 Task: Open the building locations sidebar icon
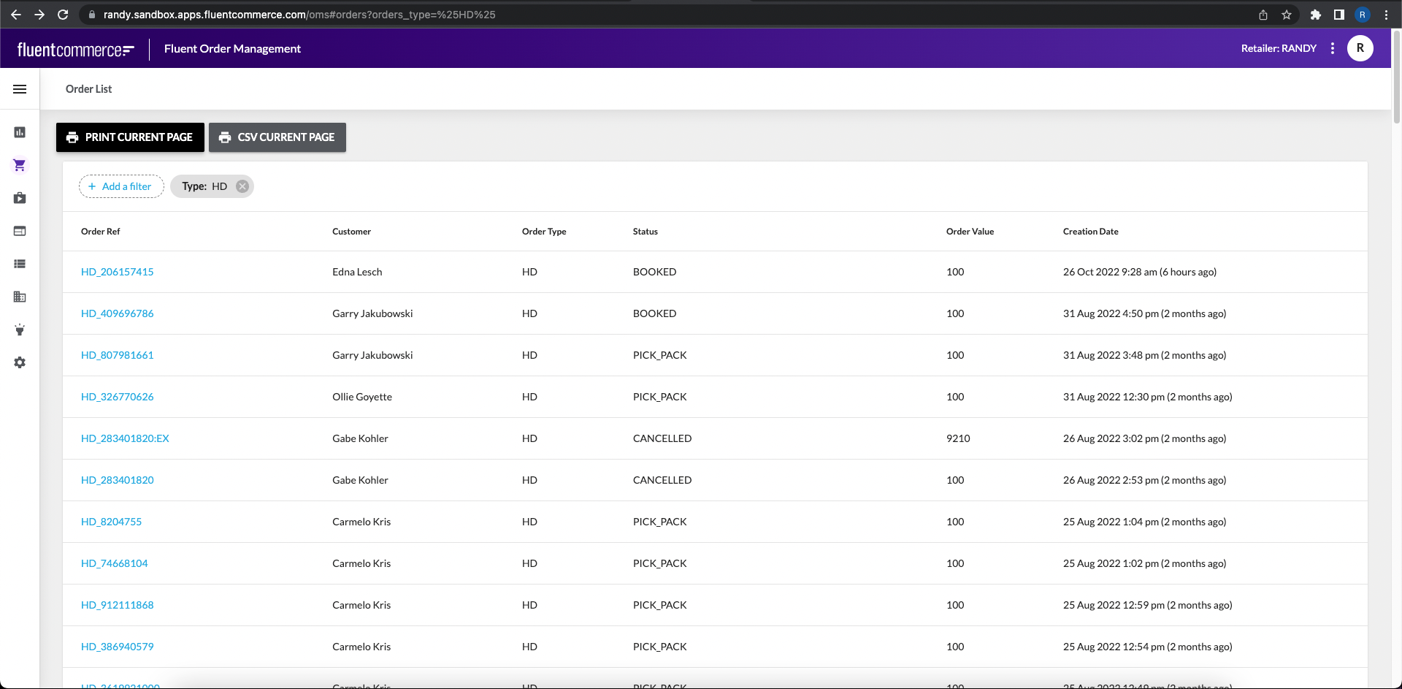tap(20, 297)
